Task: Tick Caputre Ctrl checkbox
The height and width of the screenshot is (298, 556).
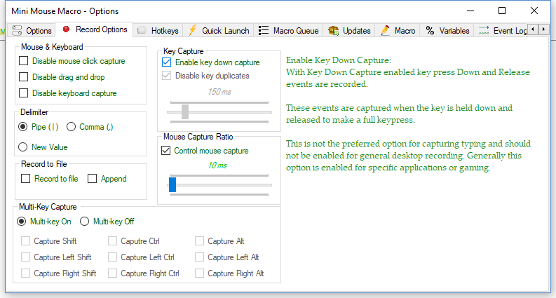Action: [112, 241]
